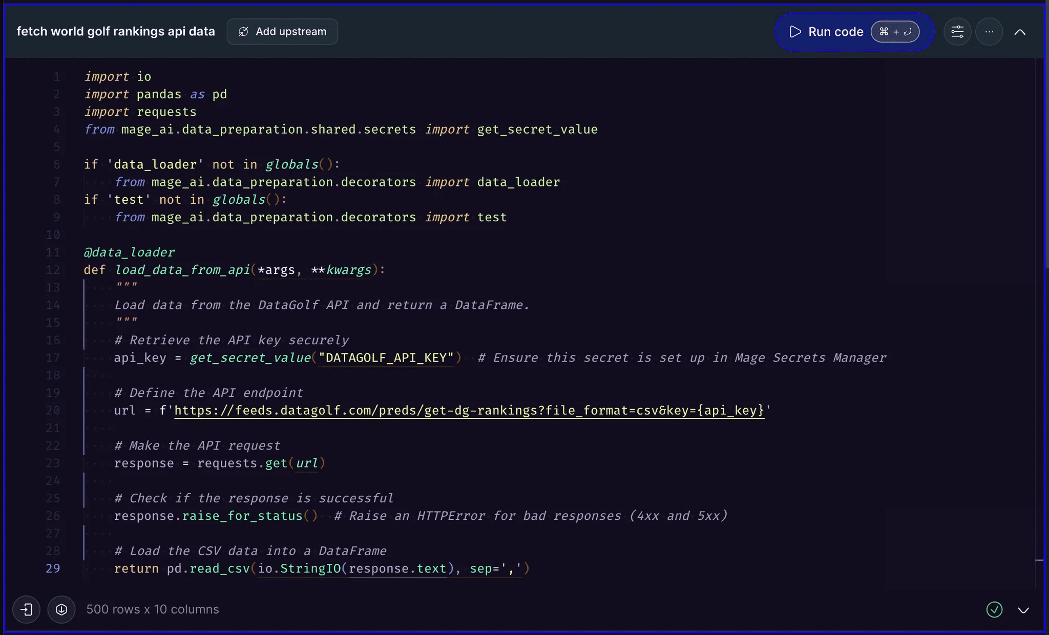
Task: Click '"DATAGOLF_API_KEY"' string
Action: [386, 357]
